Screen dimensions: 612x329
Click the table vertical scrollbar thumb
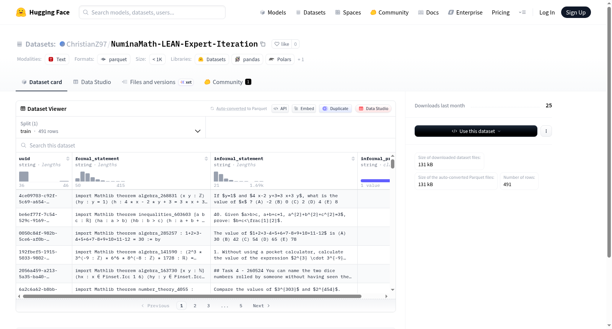[x=392, y=164]
